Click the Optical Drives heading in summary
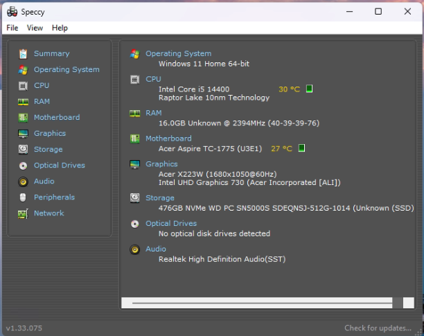 click(x=171, y=223)
